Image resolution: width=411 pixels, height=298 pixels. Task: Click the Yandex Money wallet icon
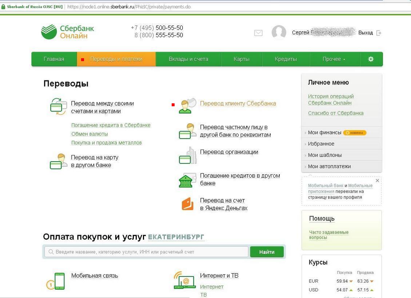188,204
